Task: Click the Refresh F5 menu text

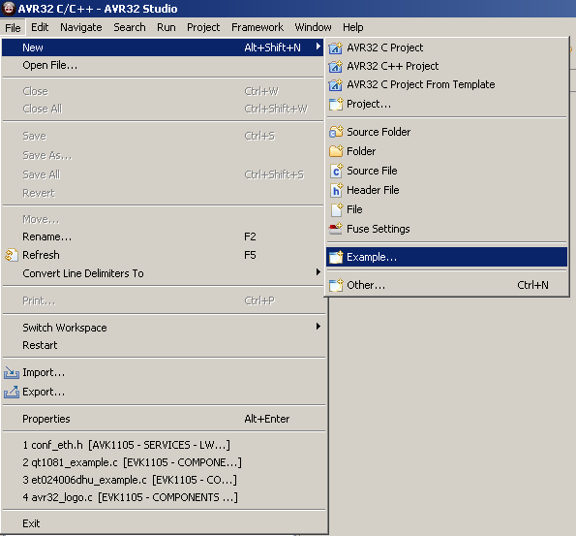Action: 41,255
